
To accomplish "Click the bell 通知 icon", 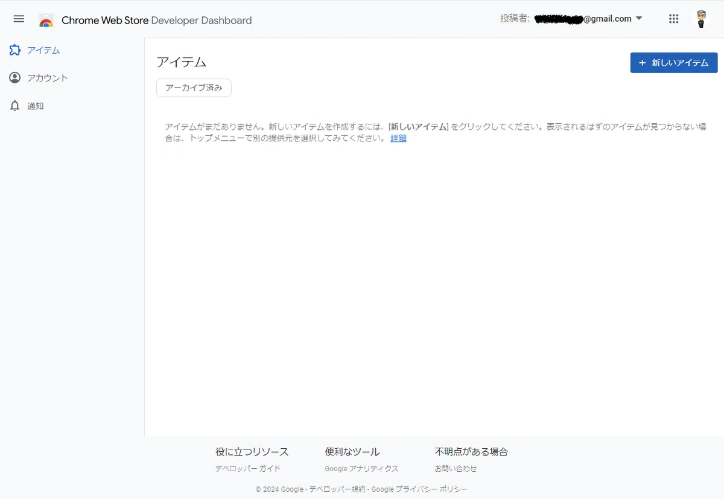I will point(15,106).
